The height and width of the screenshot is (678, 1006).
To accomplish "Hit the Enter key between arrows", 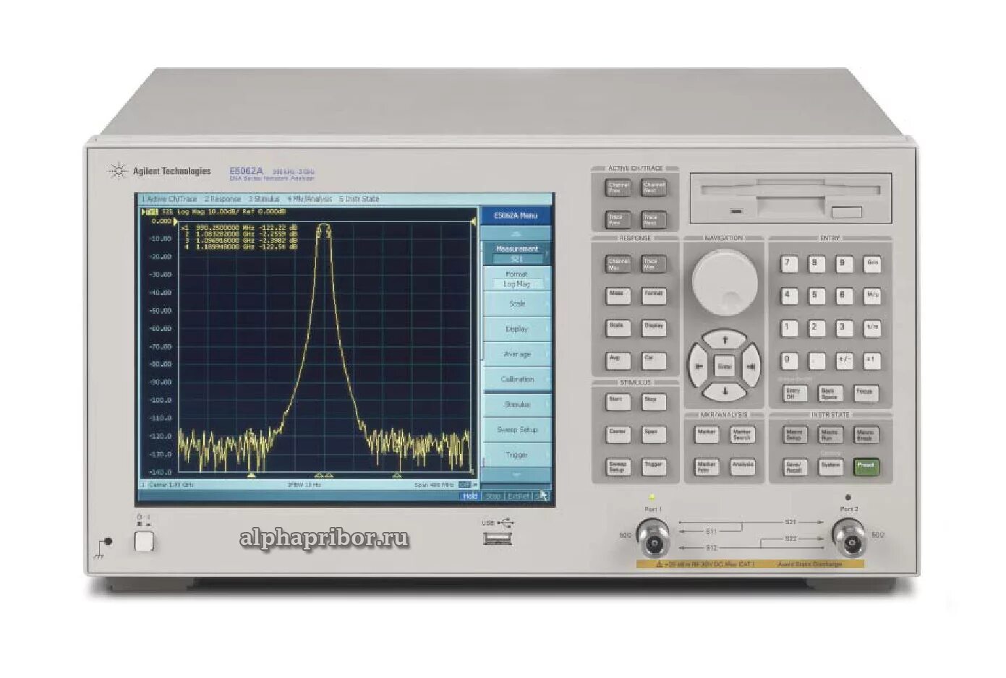I will tap(725, 366).
